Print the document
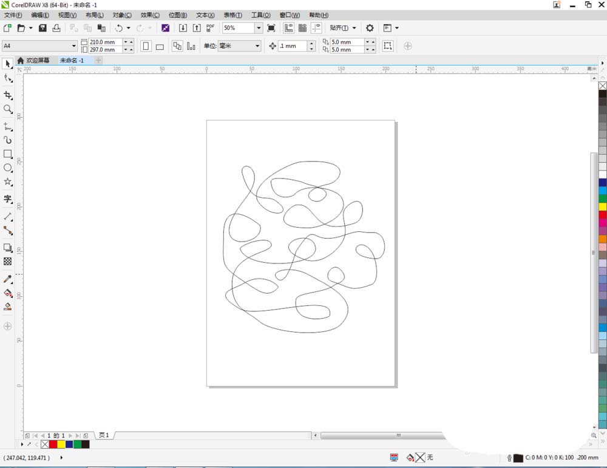607x468 pixels. [x=56, y=28]
